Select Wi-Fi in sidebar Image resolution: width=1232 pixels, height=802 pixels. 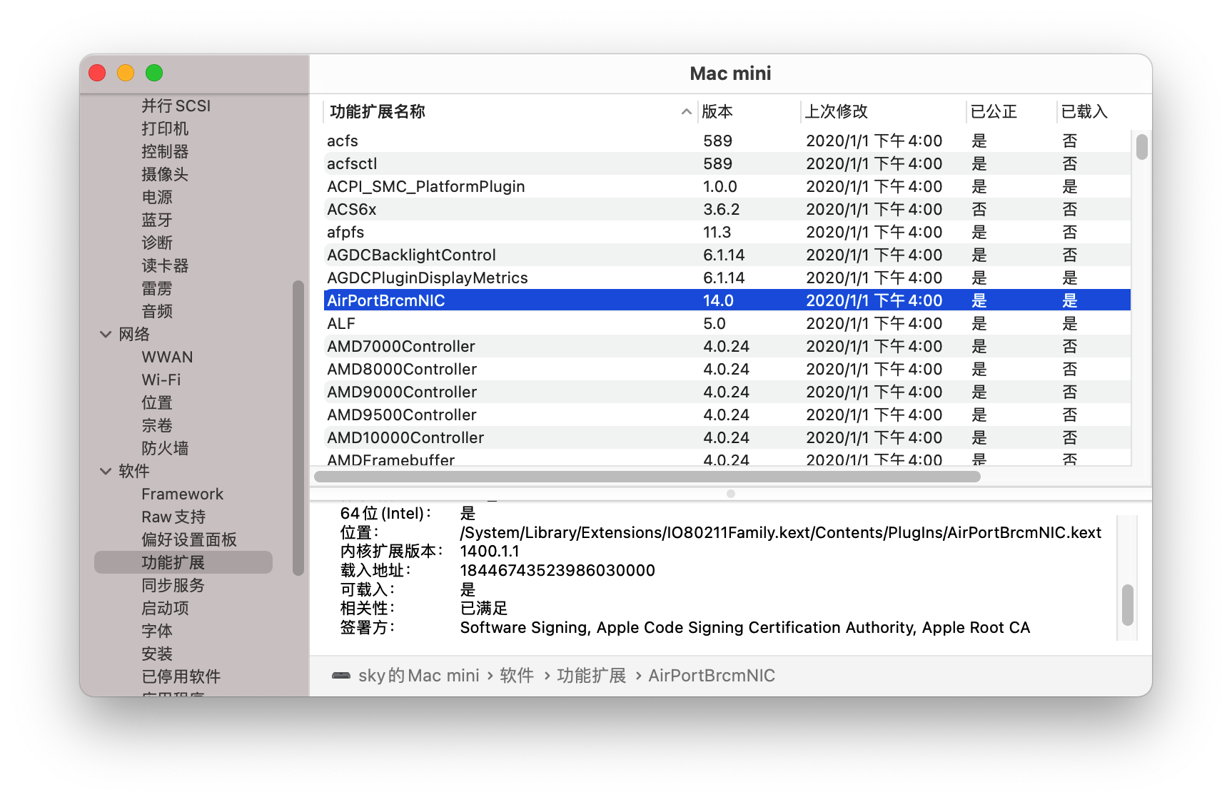(x=161, y=380)
